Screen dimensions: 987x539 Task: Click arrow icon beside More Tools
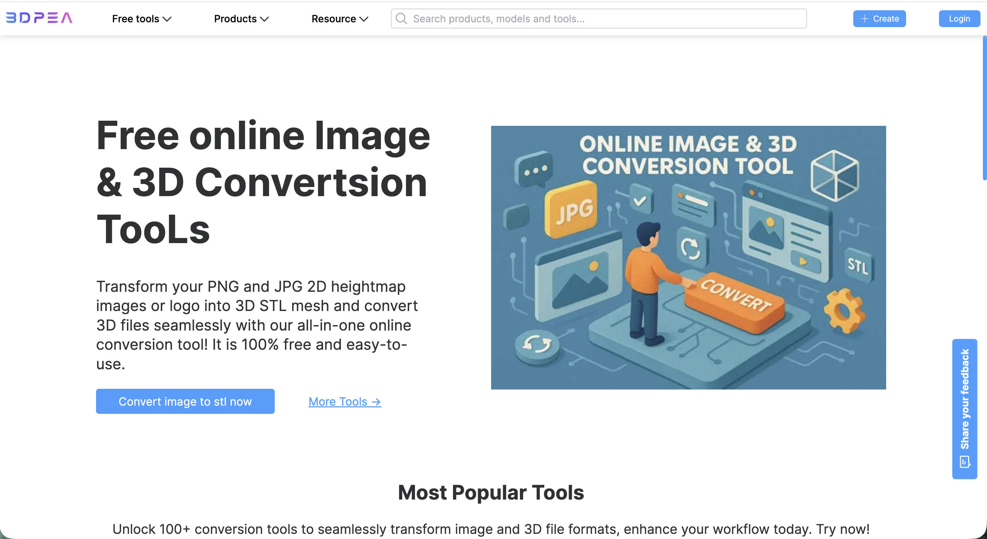click(x=376, y=402)
